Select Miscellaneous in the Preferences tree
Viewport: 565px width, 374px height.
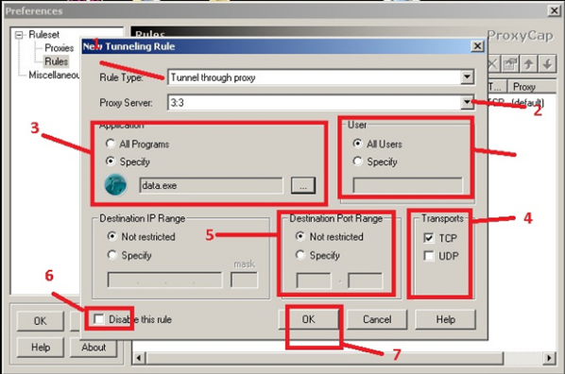pos(54,75)
